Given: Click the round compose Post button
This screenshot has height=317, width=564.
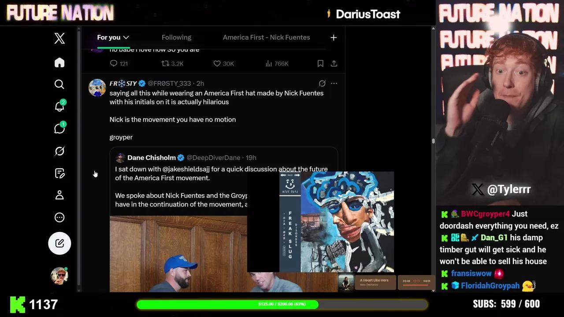Looking at the screenshot, I should [59, 243].
